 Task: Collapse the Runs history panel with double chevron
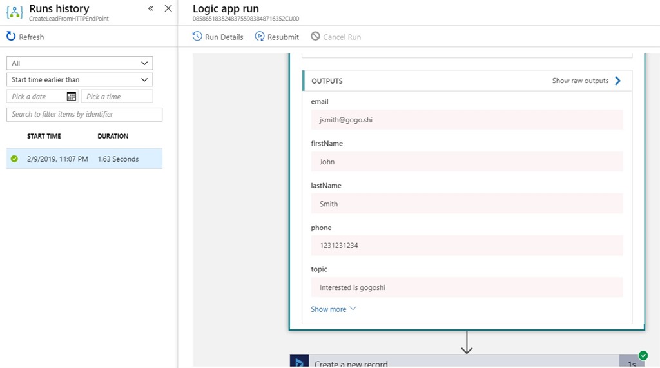click(x=151, y=8)
